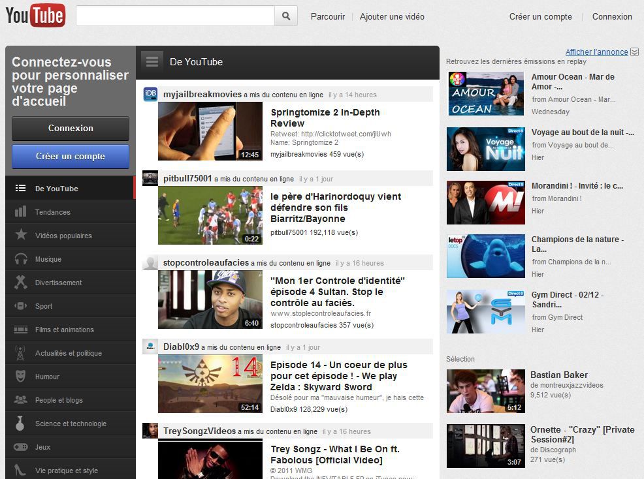Click the 'Retweet: http://clicktotweet.com/jlUwh' description text
644x479 pixels.
(330, 134)
